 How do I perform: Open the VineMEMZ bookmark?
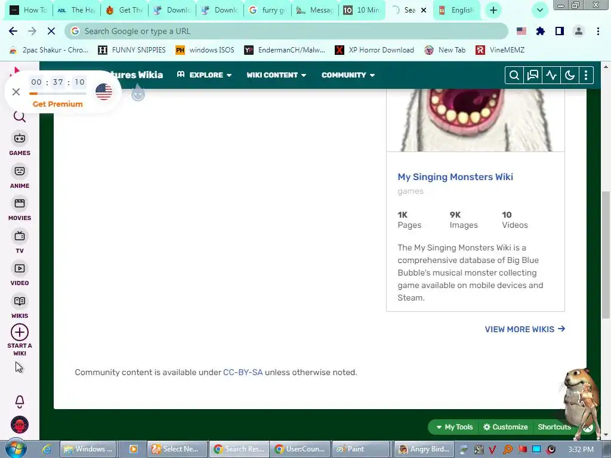[501, 50]
